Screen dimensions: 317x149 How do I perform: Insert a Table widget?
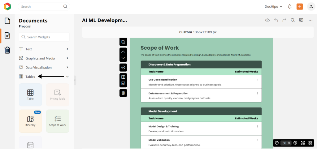point(30,95)
